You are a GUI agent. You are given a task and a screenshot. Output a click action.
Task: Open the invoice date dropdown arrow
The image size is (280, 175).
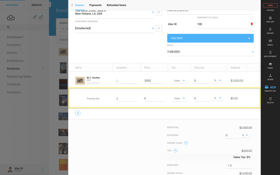pyautogui.click(x=252, y=52)
